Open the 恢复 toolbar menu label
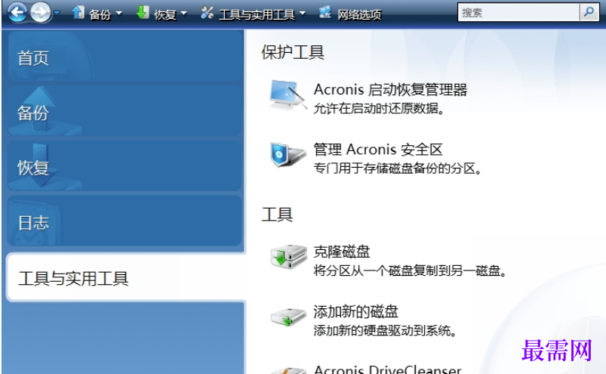The width and height of the screenshot is (606, 374). pyautogui.click(x=165, y=14)
